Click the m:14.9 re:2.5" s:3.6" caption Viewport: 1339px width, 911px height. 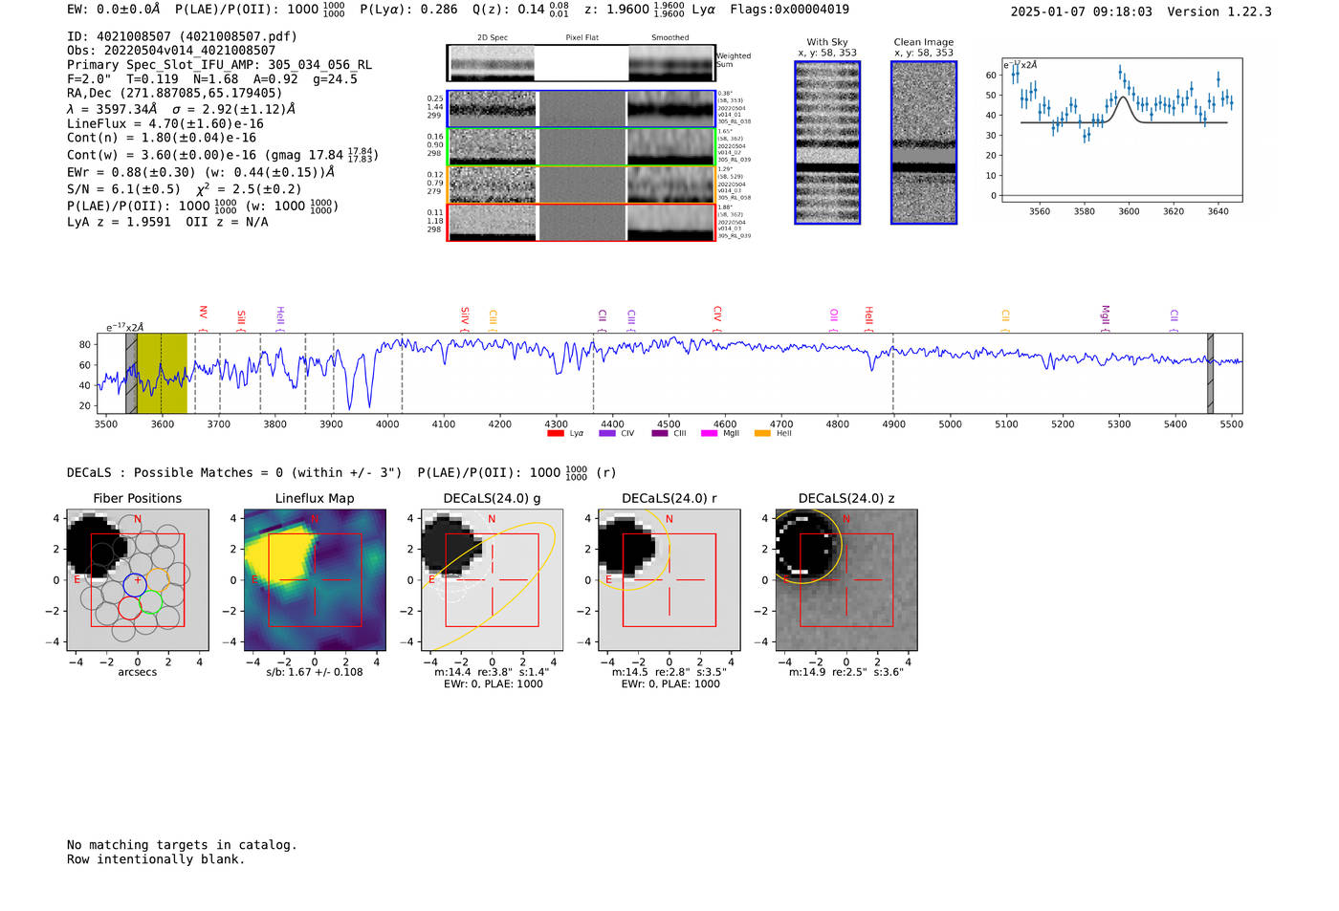pyautogui.click(x=846, y=672)
